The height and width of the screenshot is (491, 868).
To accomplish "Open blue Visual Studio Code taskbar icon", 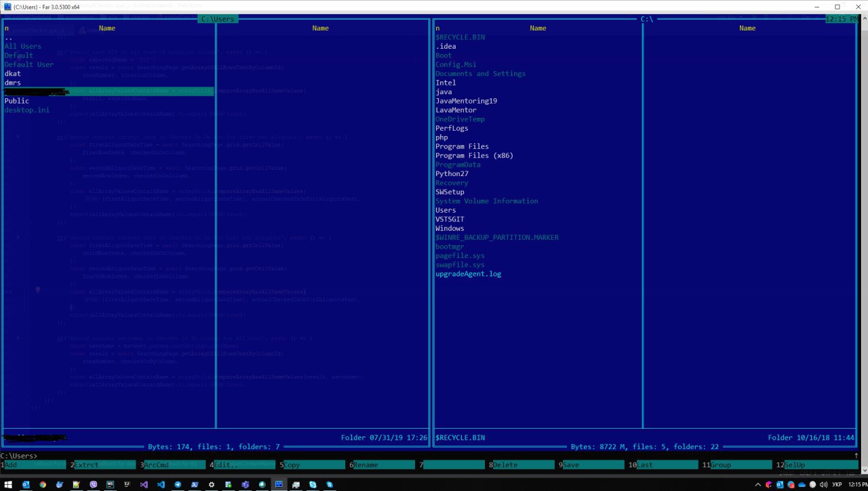I will point(161,485).
